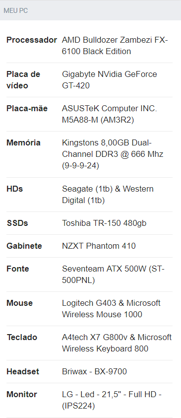Select the SSDs label

click(17, 223)
